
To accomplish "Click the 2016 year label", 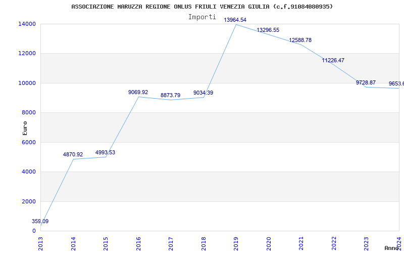I will point(138,243).
